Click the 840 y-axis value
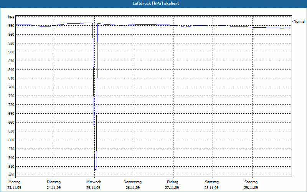Image resolution: width=307 pixels, height=192 pixels. (11, 70)
